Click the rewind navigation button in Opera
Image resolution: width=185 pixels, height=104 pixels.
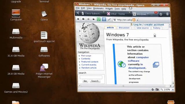78,19
